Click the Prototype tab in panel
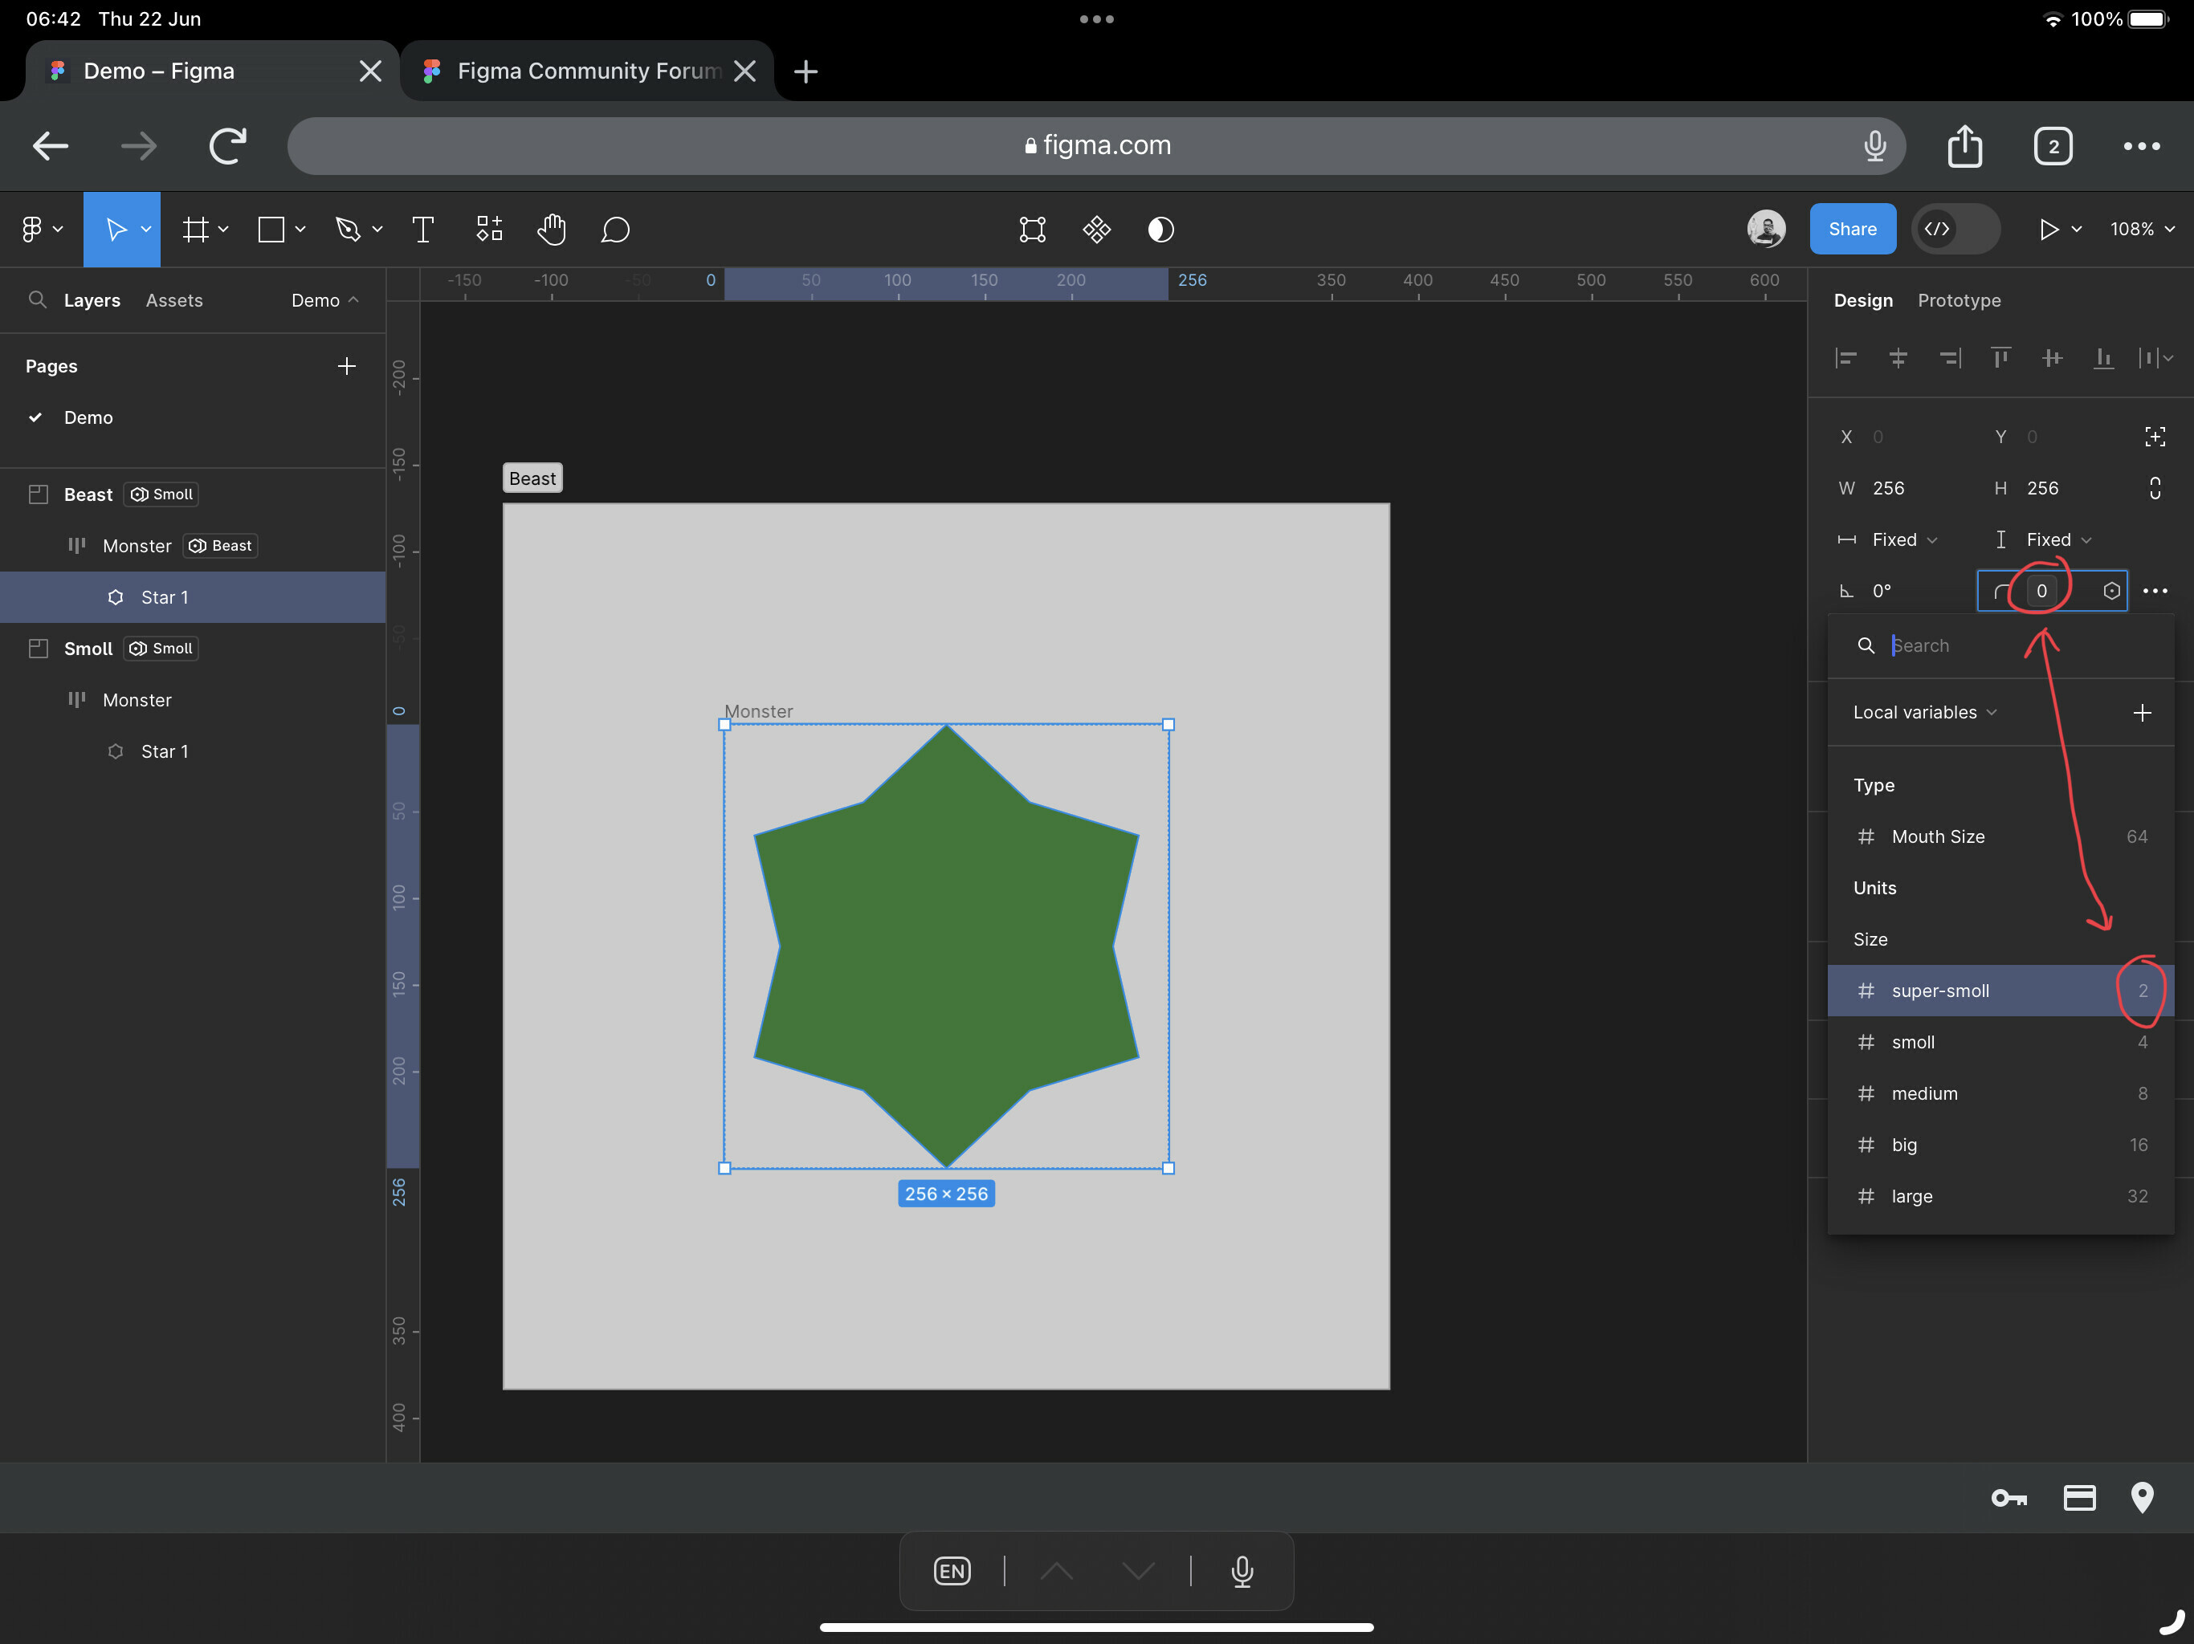Image resolution: width=2194 pixels, height=1644 pixels. click(1957, 299)
